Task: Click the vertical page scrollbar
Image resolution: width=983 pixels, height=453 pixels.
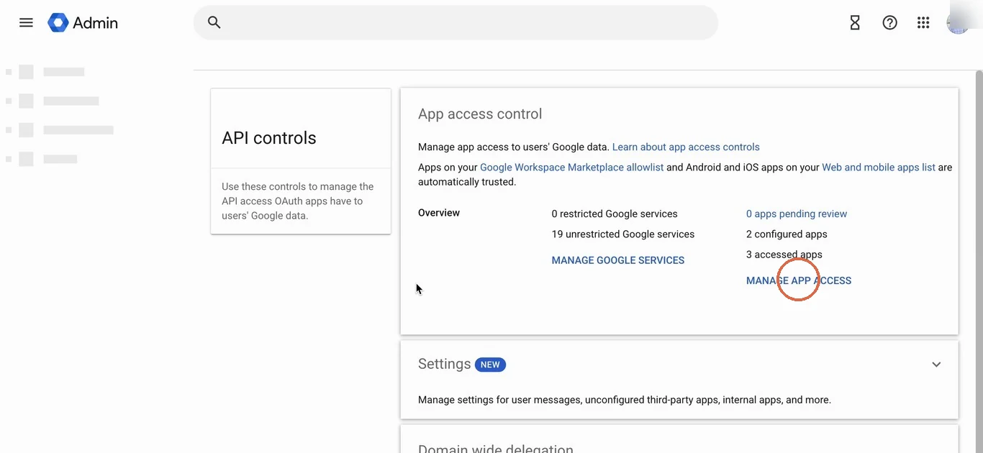Action: [979, 262]
